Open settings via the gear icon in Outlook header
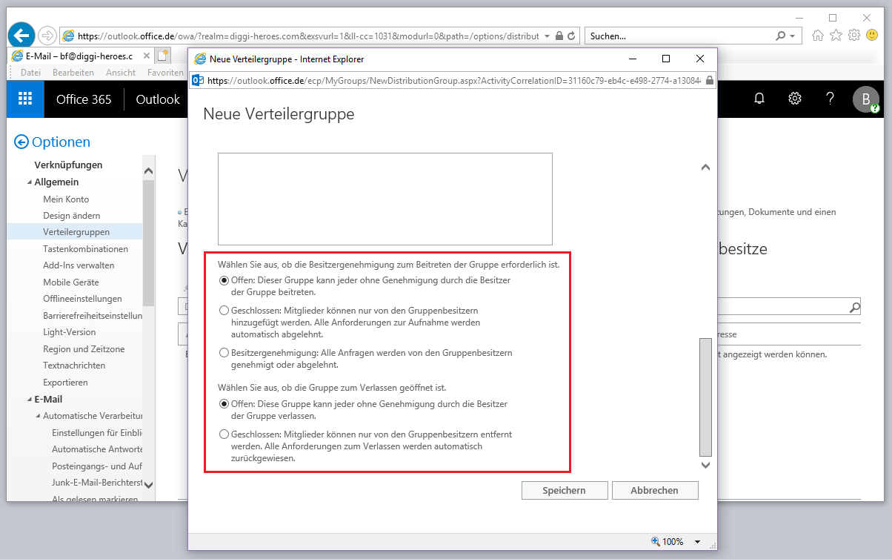The height and width of the screenshot is (559, 892). (x=795, y=99)
